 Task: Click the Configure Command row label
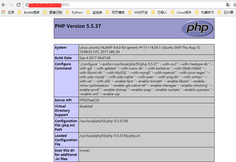pos(63,66)
